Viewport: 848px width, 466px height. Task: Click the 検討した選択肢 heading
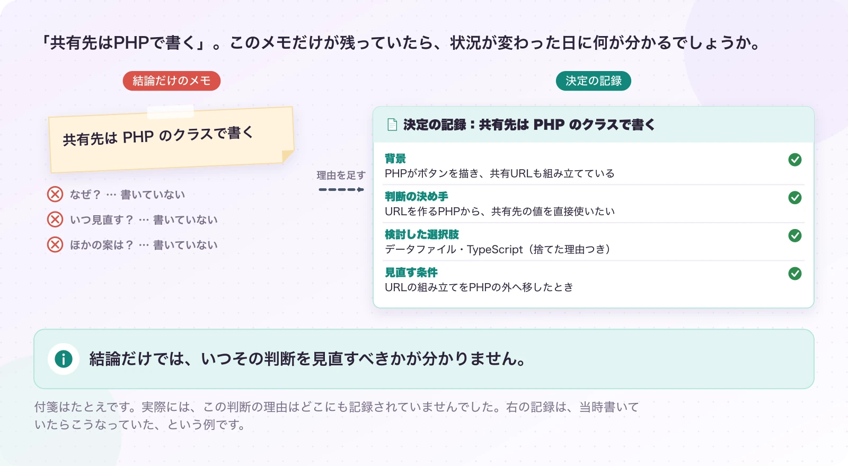(x=422, y=234)
